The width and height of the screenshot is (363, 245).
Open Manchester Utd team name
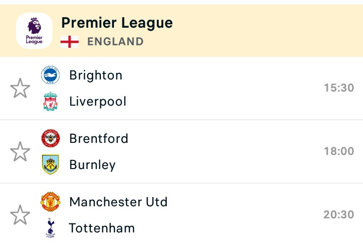118,202
